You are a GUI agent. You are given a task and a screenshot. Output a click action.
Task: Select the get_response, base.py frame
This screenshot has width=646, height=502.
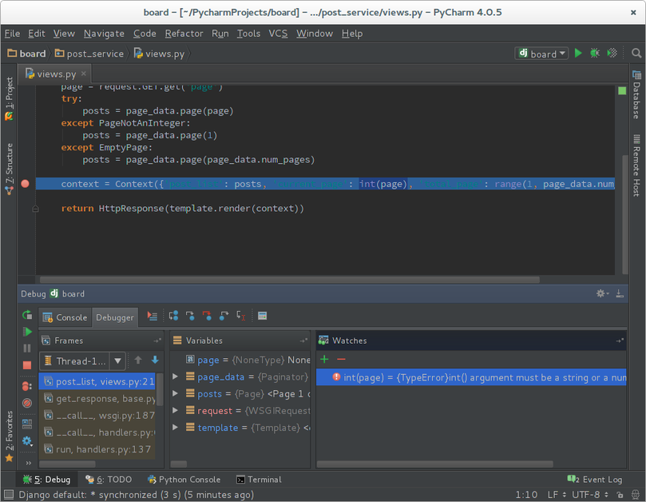pyautogui.click(x=97, y=398)
